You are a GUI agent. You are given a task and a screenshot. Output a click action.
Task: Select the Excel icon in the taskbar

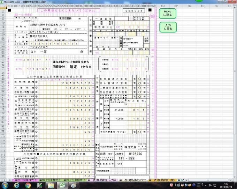(62, 186)
